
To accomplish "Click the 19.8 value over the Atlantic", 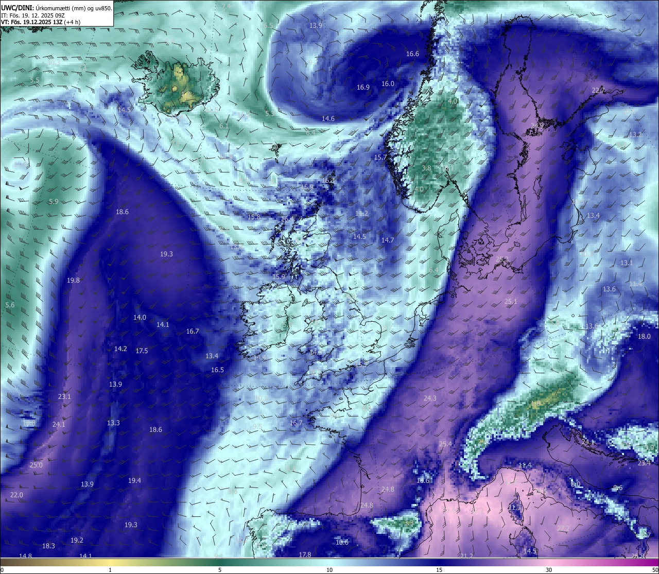I will click(x=73, y=281).
